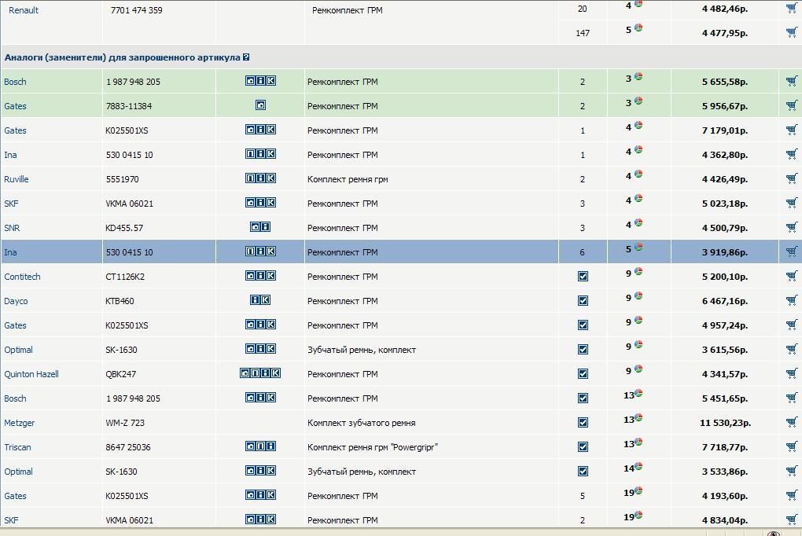The width and height of the screenshot is (802, 536).
Task: Click cart icon for Renault at 4 477,95р.
Action: (x=791, y=32)
